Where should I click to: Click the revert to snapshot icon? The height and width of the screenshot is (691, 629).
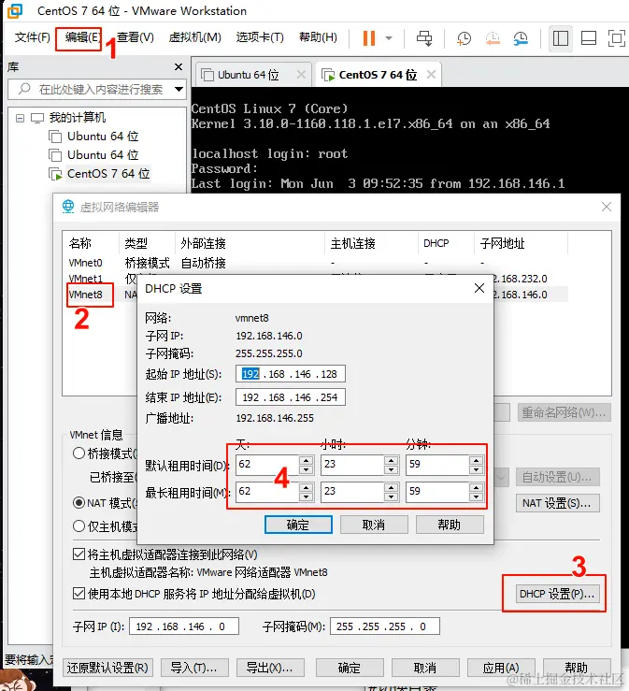(493, 38)
